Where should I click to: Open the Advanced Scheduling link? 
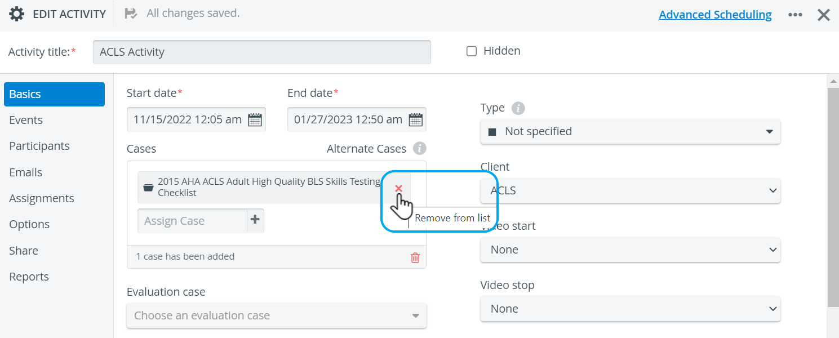[715, 15]
